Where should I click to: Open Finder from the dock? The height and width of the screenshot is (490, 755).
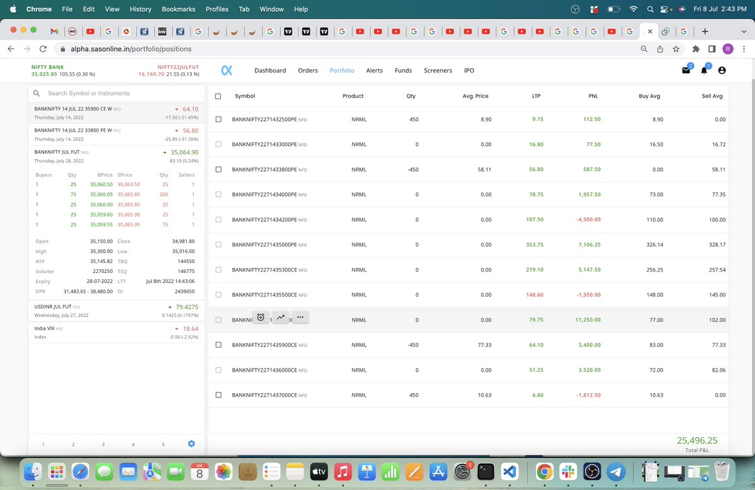(33, 471)
